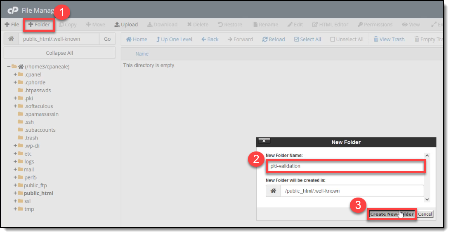Viewport: 451px width, 235px height.
Task: Collapse the home root tree node
Action: click(9, 67)
